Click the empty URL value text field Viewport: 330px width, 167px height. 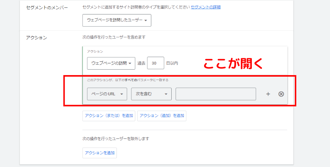pos(215,94)
